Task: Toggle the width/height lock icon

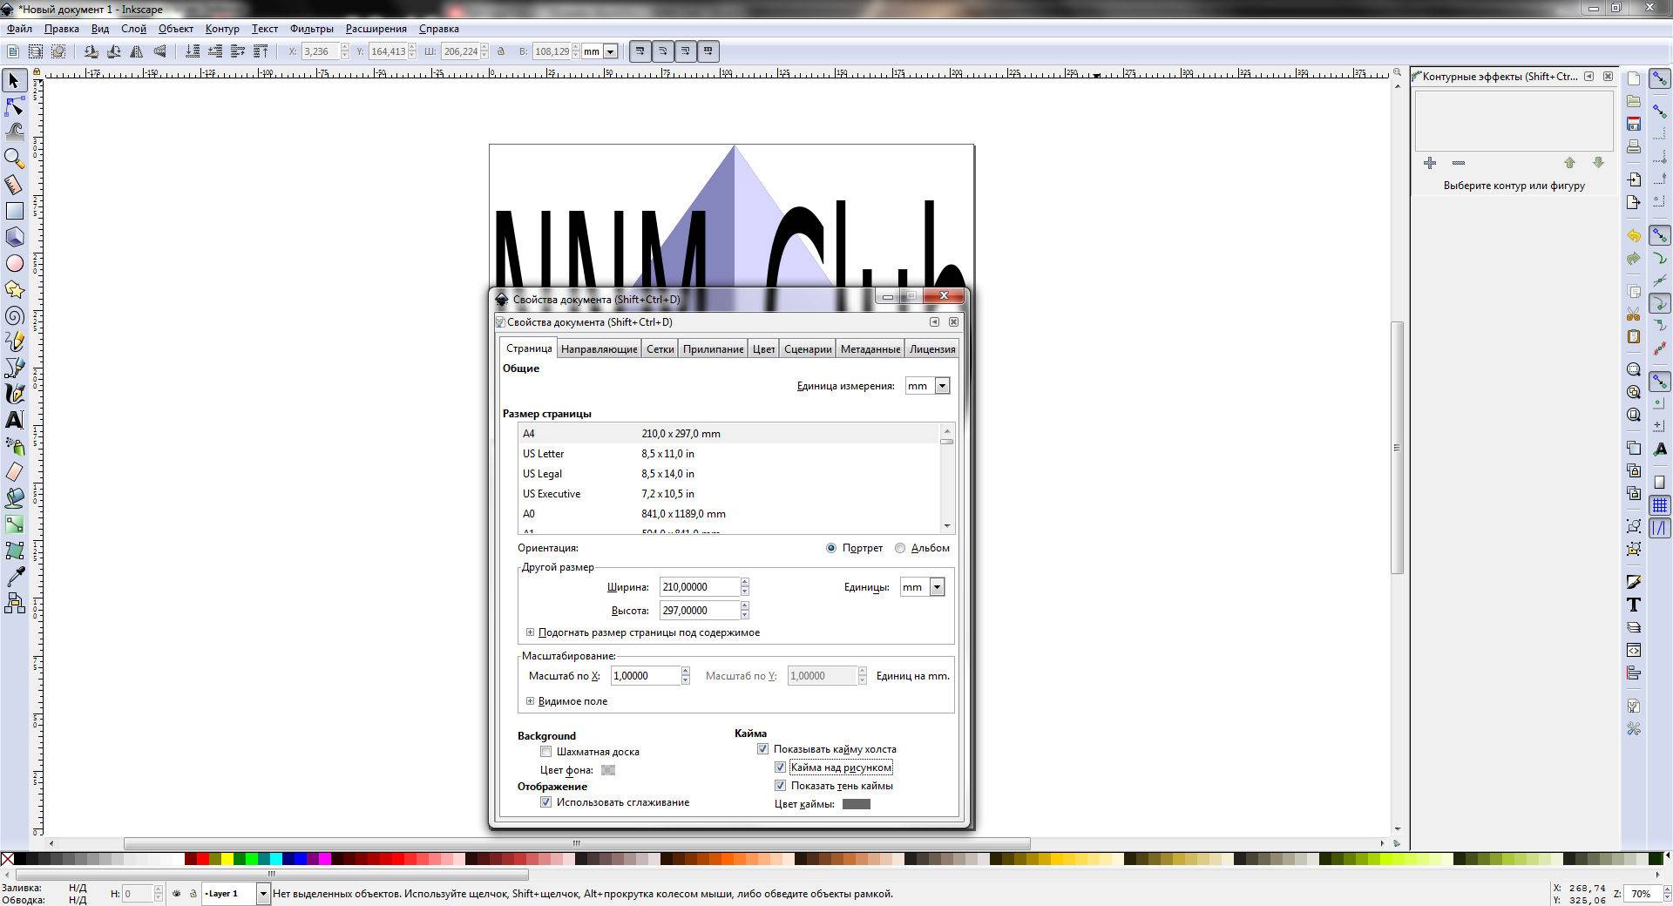Action: pyautogui.click(x=501, y=51)
